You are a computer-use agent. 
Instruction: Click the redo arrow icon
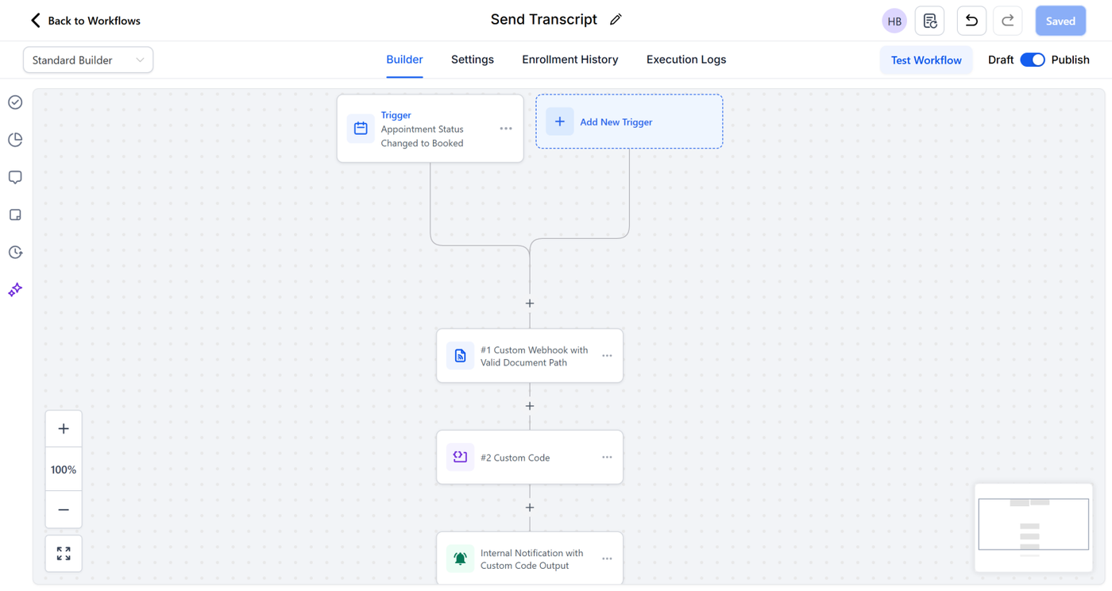point(1008,21)
